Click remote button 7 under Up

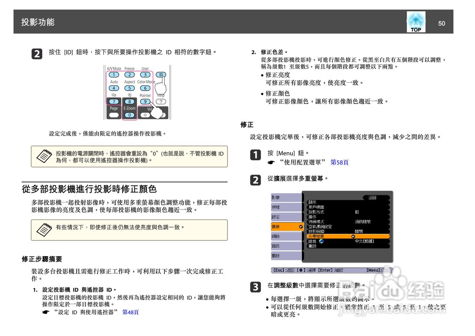click(114, 101)
